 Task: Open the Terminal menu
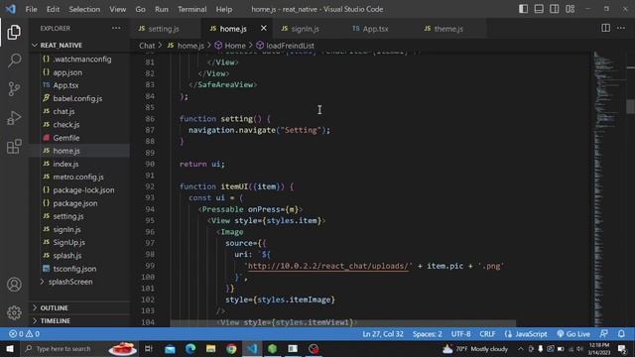point(191,9)
